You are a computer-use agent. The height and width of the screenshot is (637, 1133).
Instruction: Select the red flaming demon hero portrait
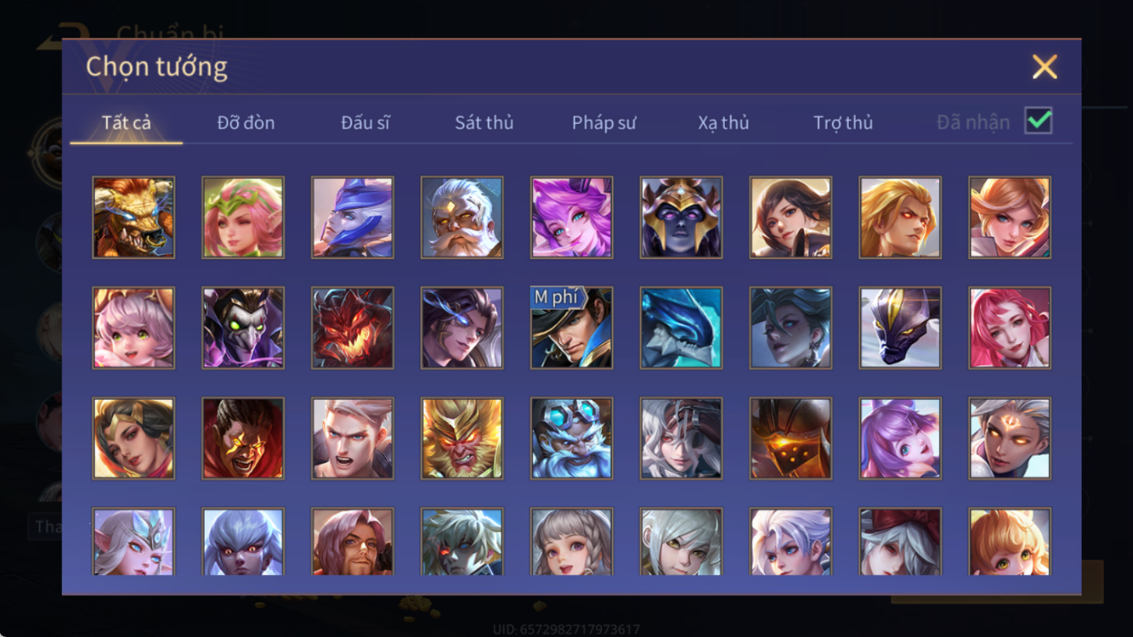(353, 328)
